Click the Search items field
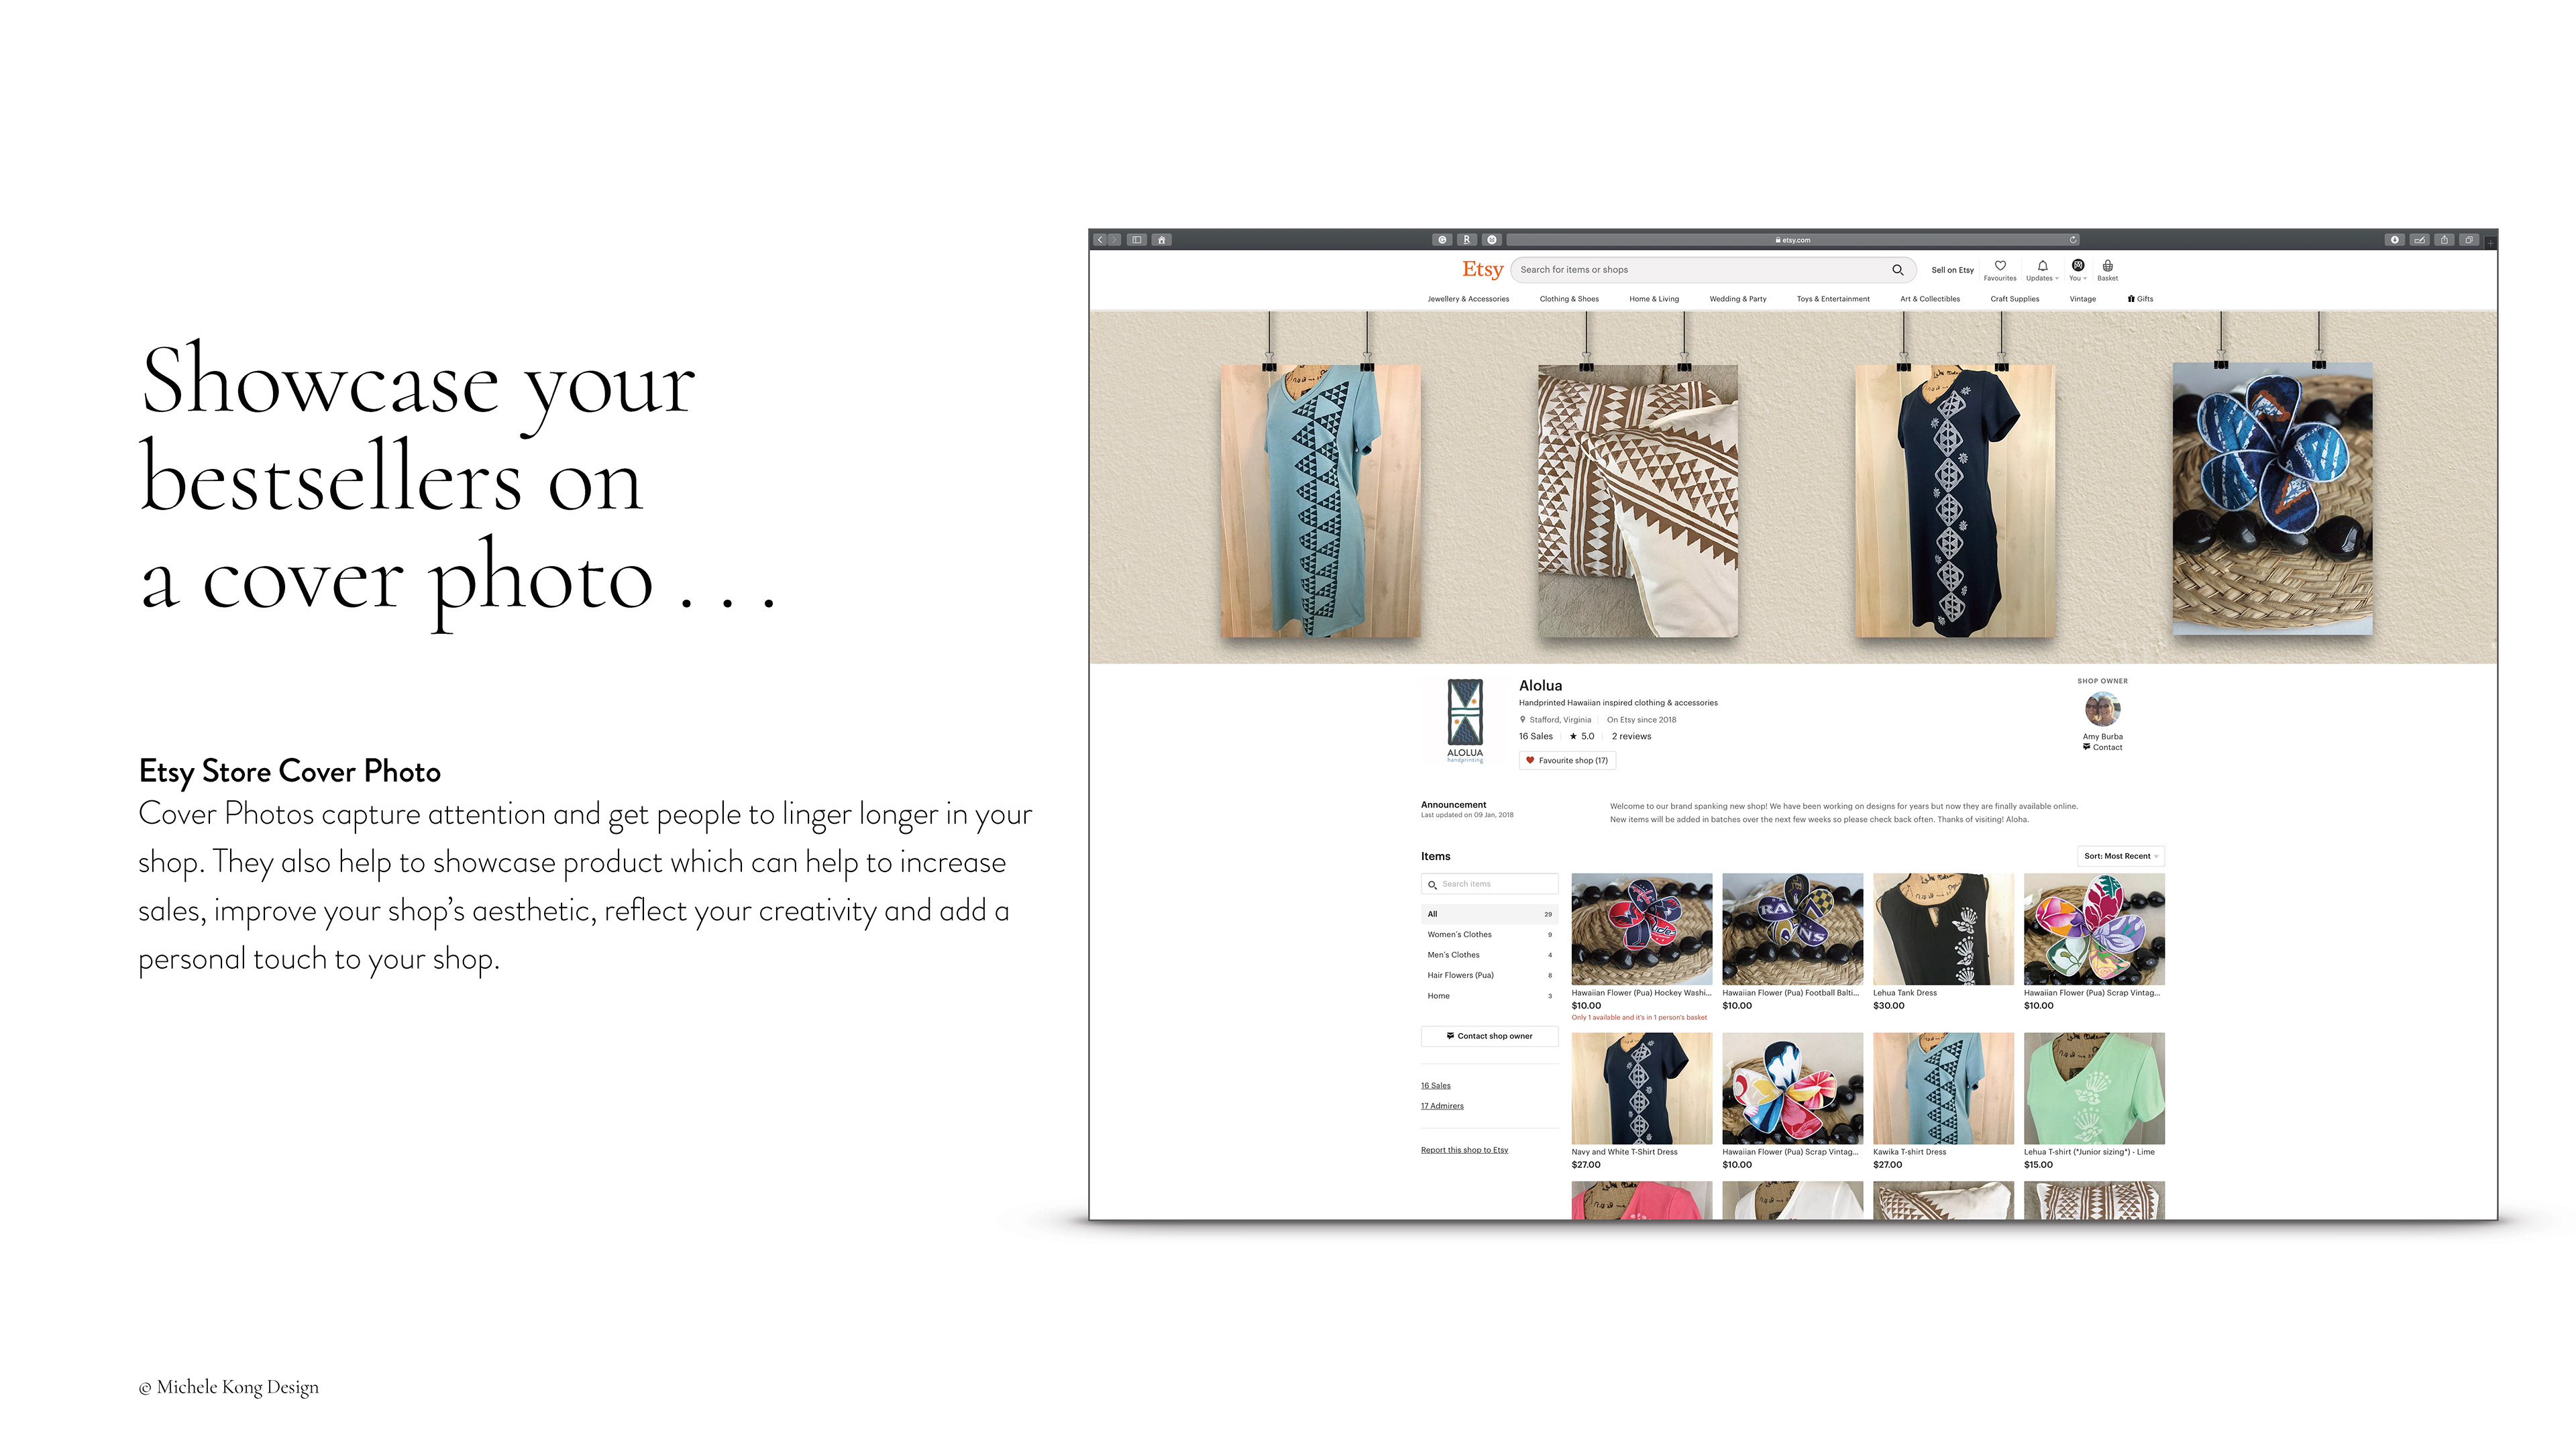 pos(1489,884)
